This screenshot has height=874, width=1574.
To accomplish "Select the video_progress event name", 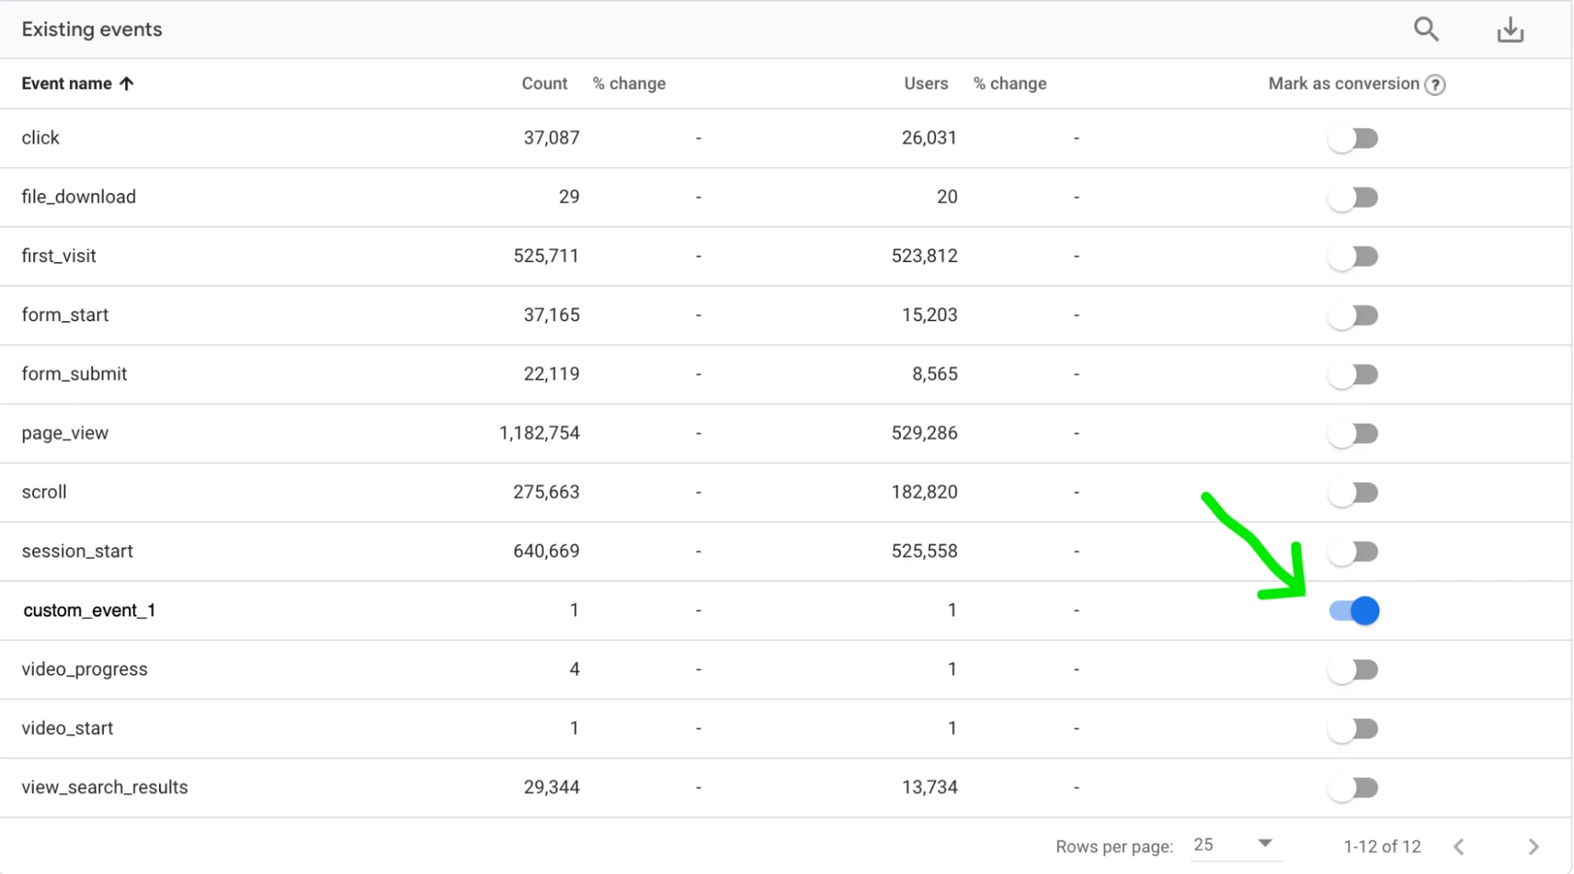I will (x=84, y=669).
